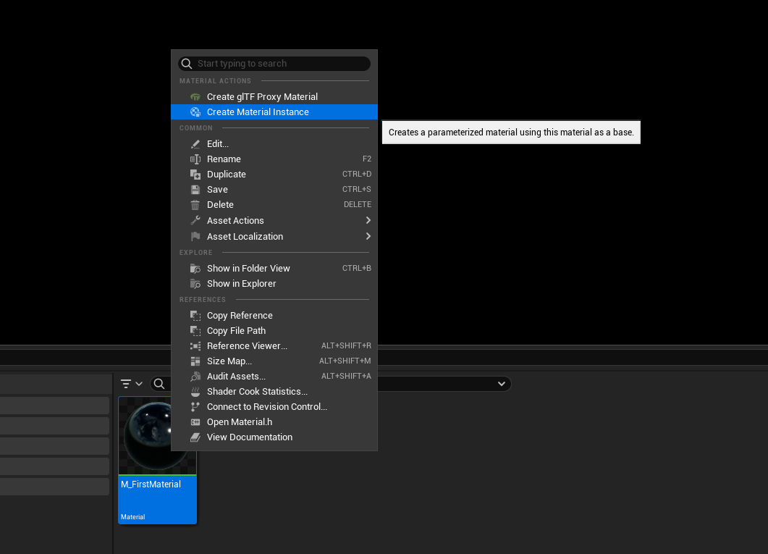The width and height of the screenshot is (768, 554).
Task: Expand the Asset Actions submenu arrow
Action: click(368, 220)
